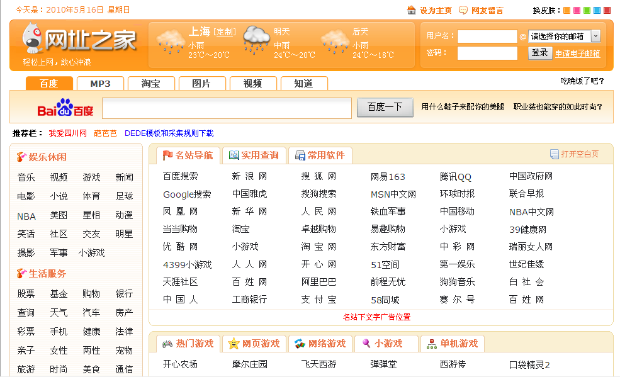Select the red skin color swatch
620x377 pixels.
[x=607, y=10]
